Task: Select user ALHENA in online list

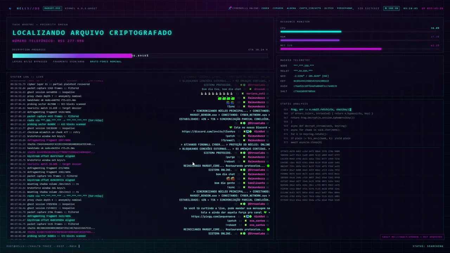Action: 291,8
